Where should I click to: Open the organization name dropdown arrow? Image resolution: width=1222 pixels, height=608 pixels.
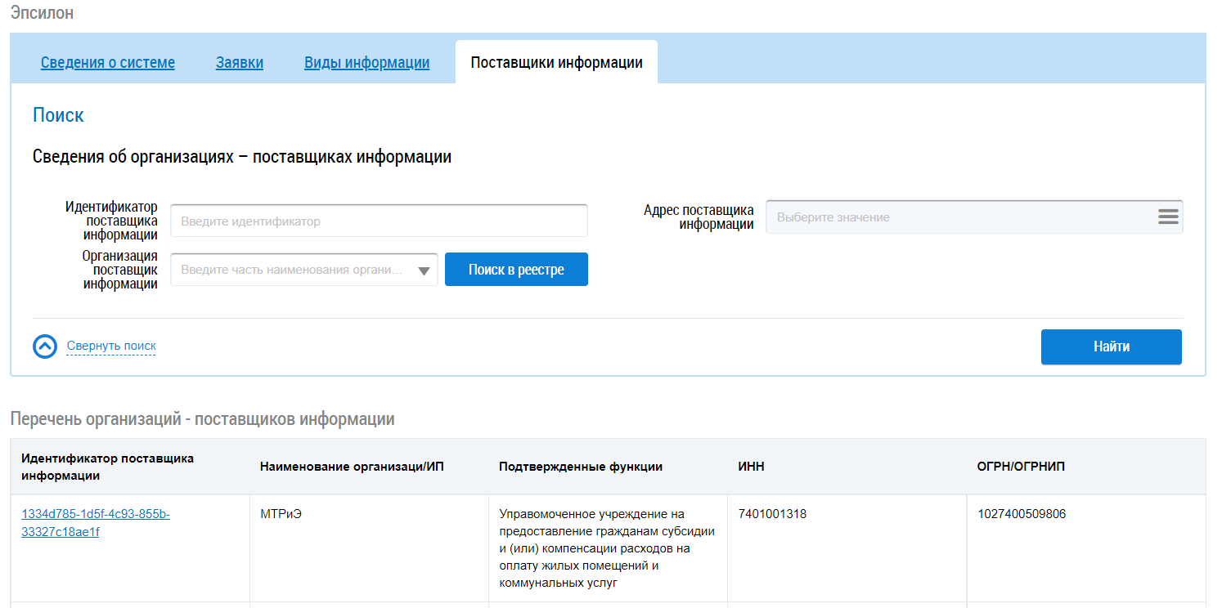(424, 270)
